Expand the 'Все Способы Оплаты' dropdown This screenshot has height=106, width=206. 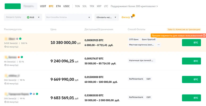(68, 17)
